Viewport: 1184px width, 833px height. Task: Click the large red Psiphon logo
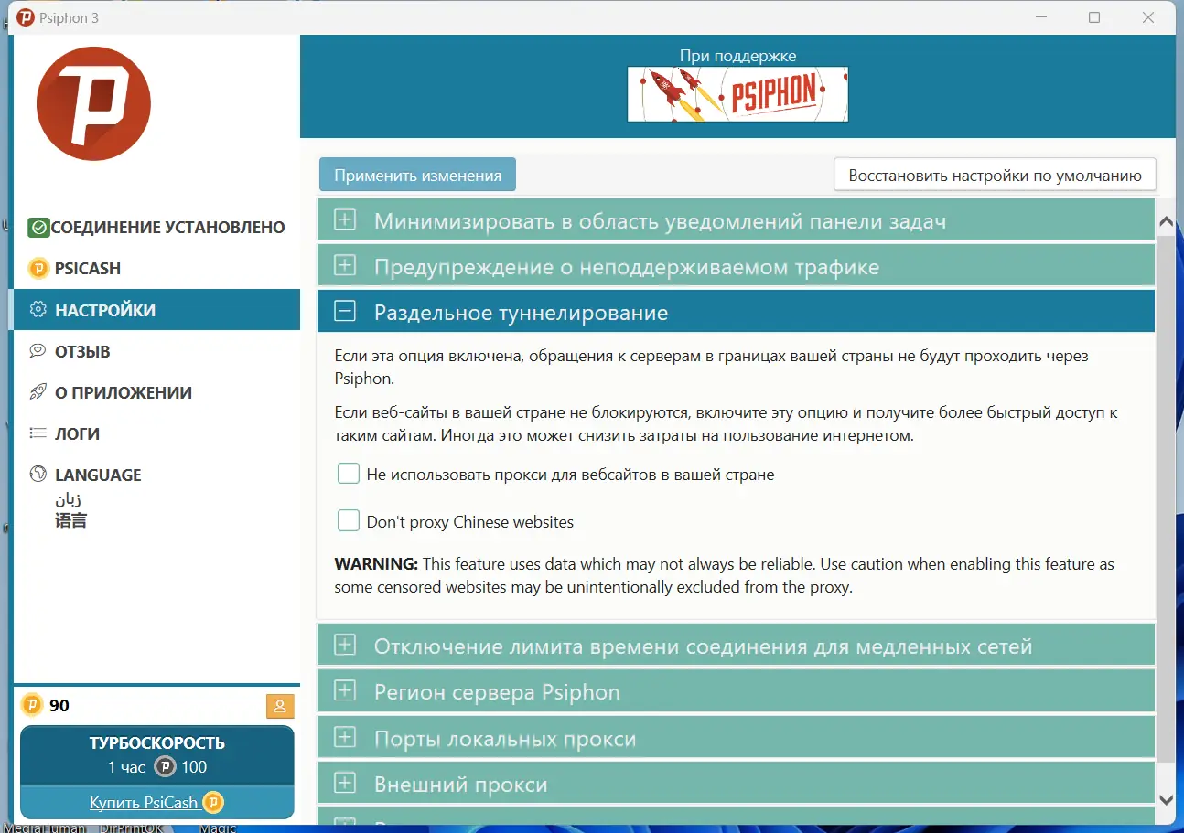click(93, 103)
